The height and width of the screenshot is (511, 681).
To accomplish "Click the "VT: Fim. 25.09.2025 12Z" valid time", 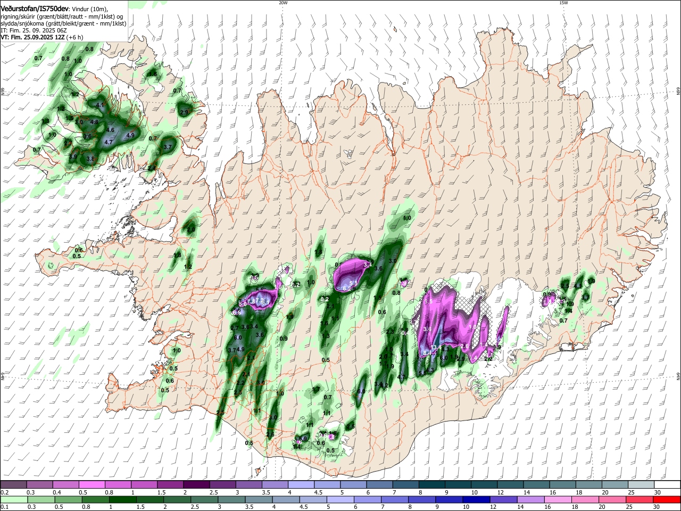I will (32, 38).
